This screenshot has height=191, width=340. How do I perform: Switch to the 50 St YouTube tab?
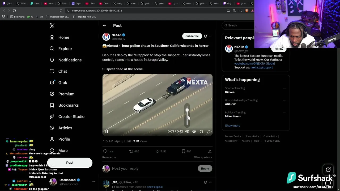click(x=49, y=3)
